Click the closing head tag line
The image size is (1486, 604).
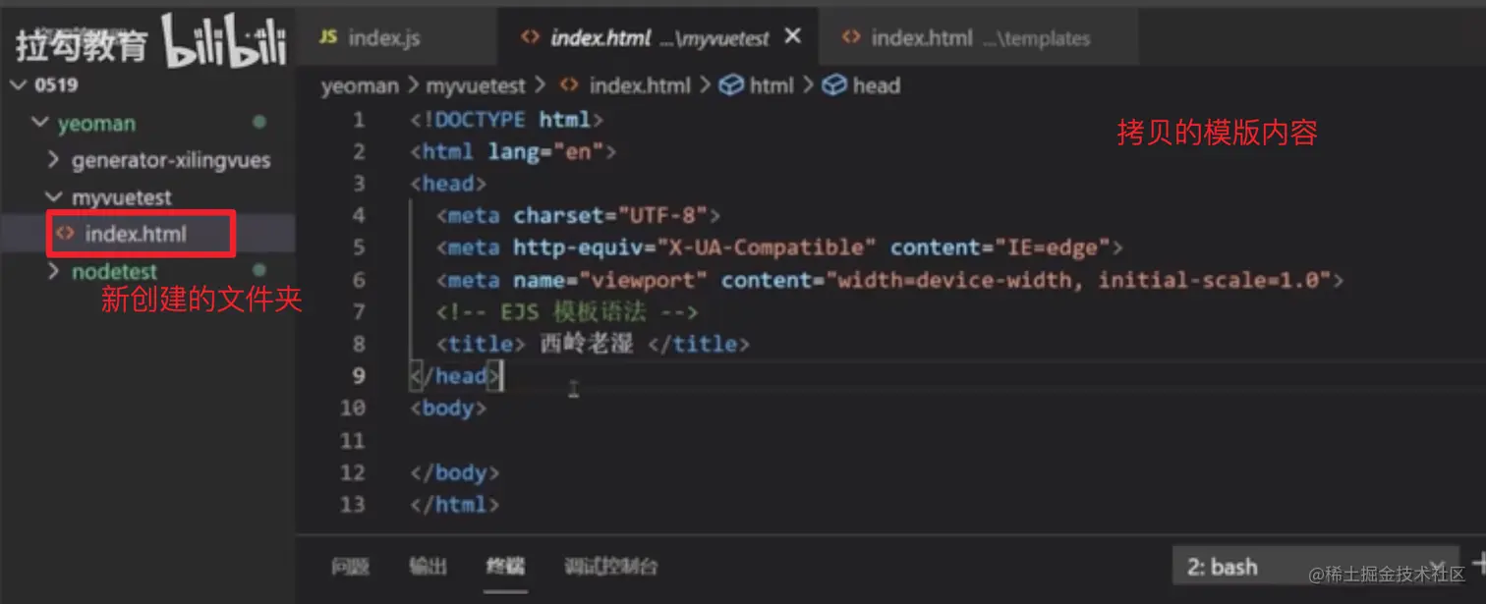(x=456, y=375)
